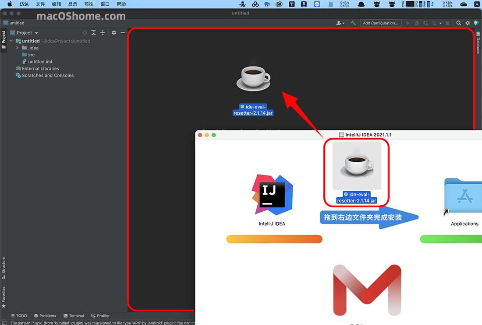Viewport: 482px width, 325px height.
Task: Open the 文件 menu
Action: 40,4
